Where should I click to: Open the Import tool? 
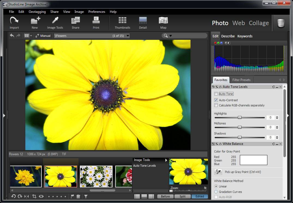14,23
